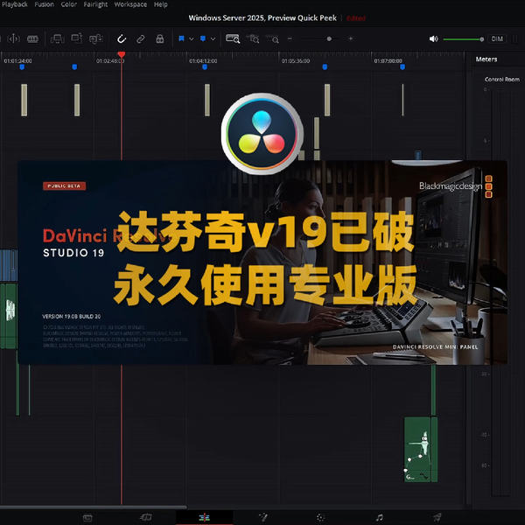This screenshot has width=525, height=525.
Task: Adjust the timeline zoom slider handle
Action: 329,38
